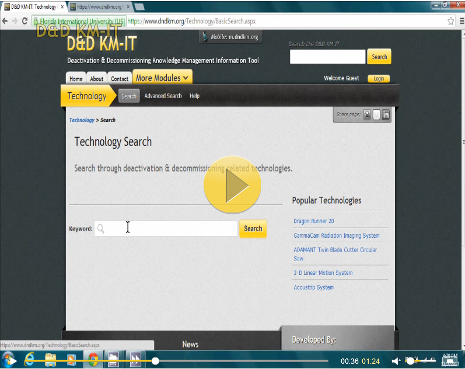
Task: Toggle fullscreen in the video player bar
Action: (x=450, y=361)
